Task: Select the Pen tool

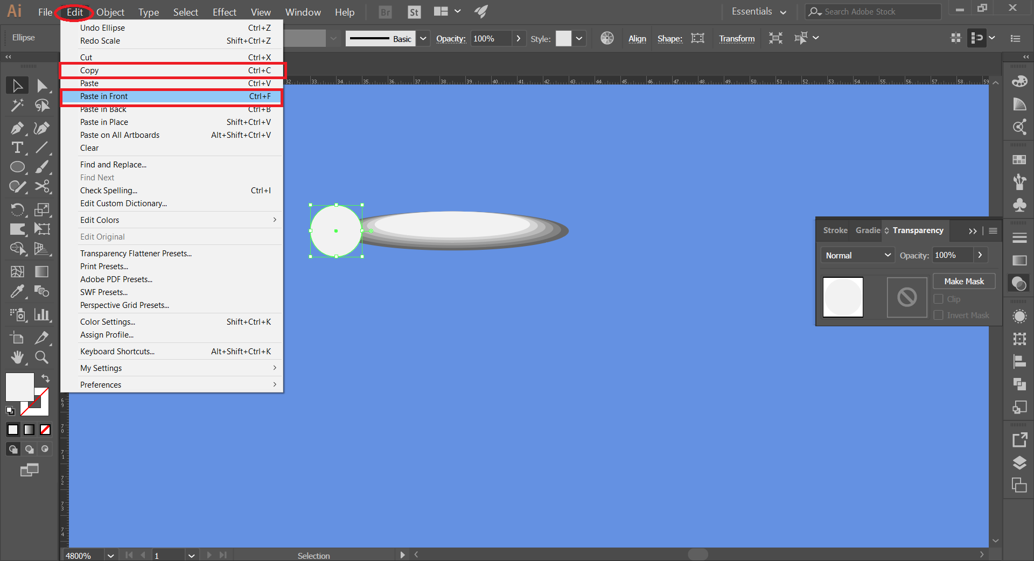Action: 17,128
